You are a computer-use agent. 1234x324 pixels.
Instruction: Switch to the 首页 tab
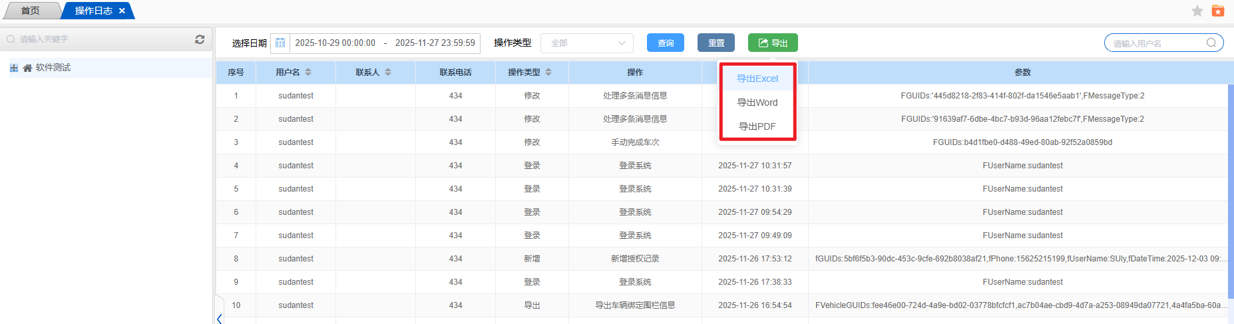click(30, 11)
